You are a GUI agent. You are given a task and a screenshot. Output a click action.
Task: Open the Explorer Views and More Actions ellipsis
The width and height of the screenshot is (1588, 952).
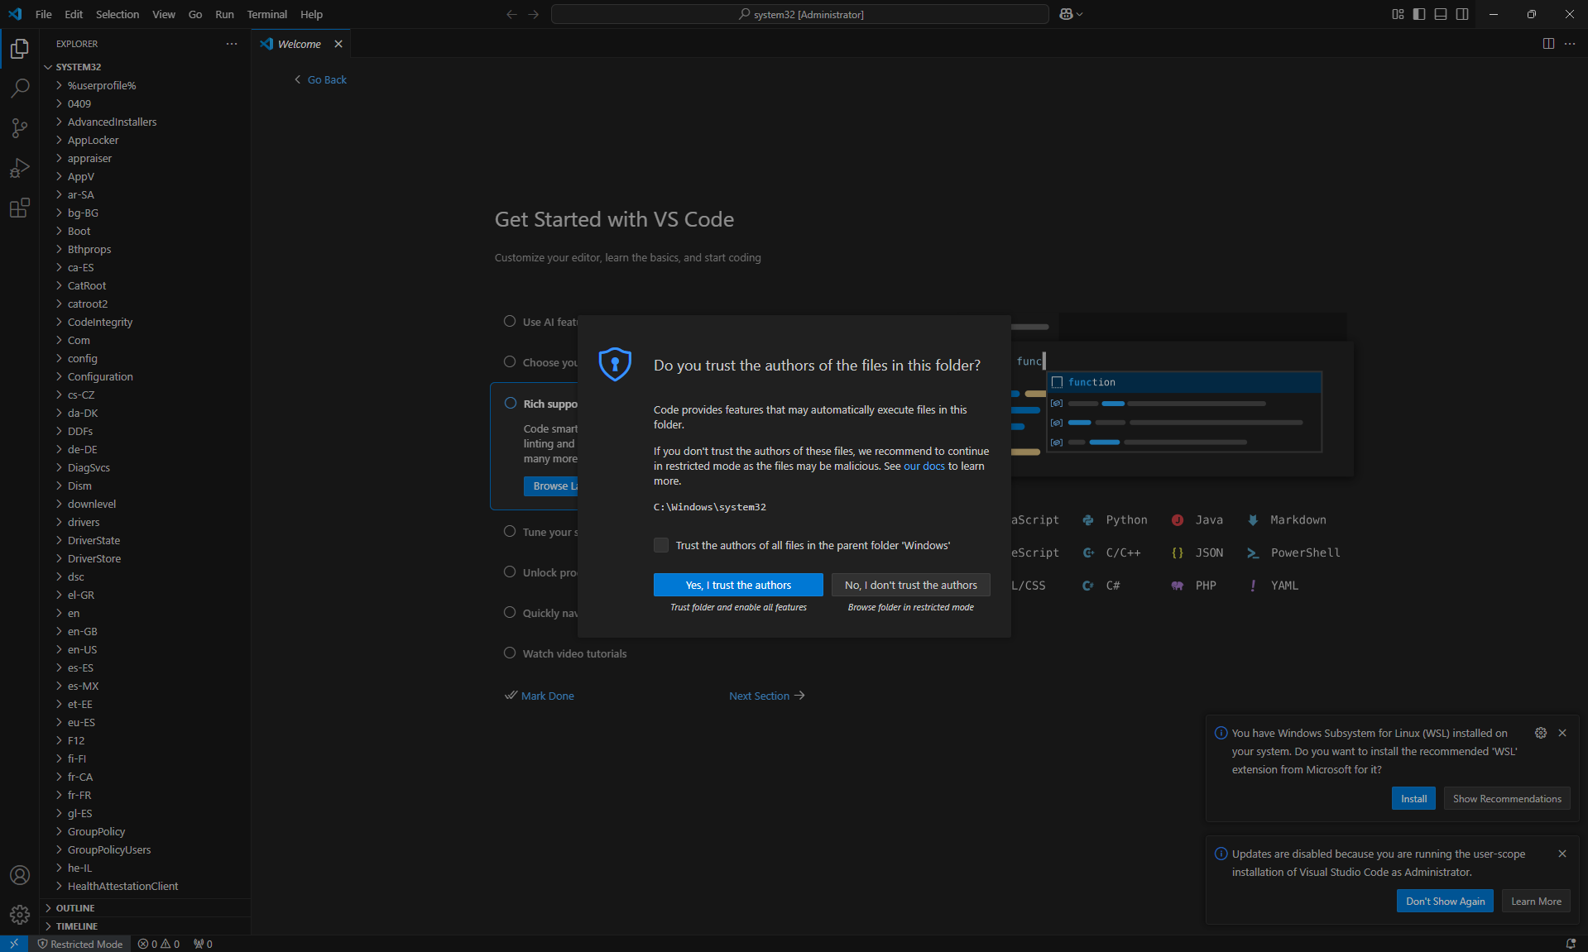pyautogui.click(x=232, y=44)
